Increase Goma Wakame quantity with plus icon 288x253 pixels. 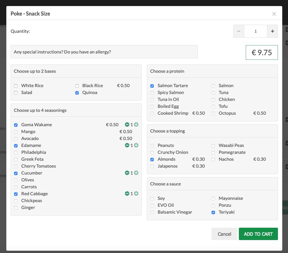[x=136, y=125]
